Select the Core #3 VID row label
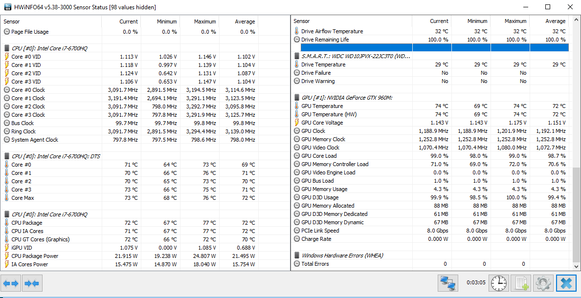This screenshot has height=298, width=581. pyautogui.click(x=26, y=82)
